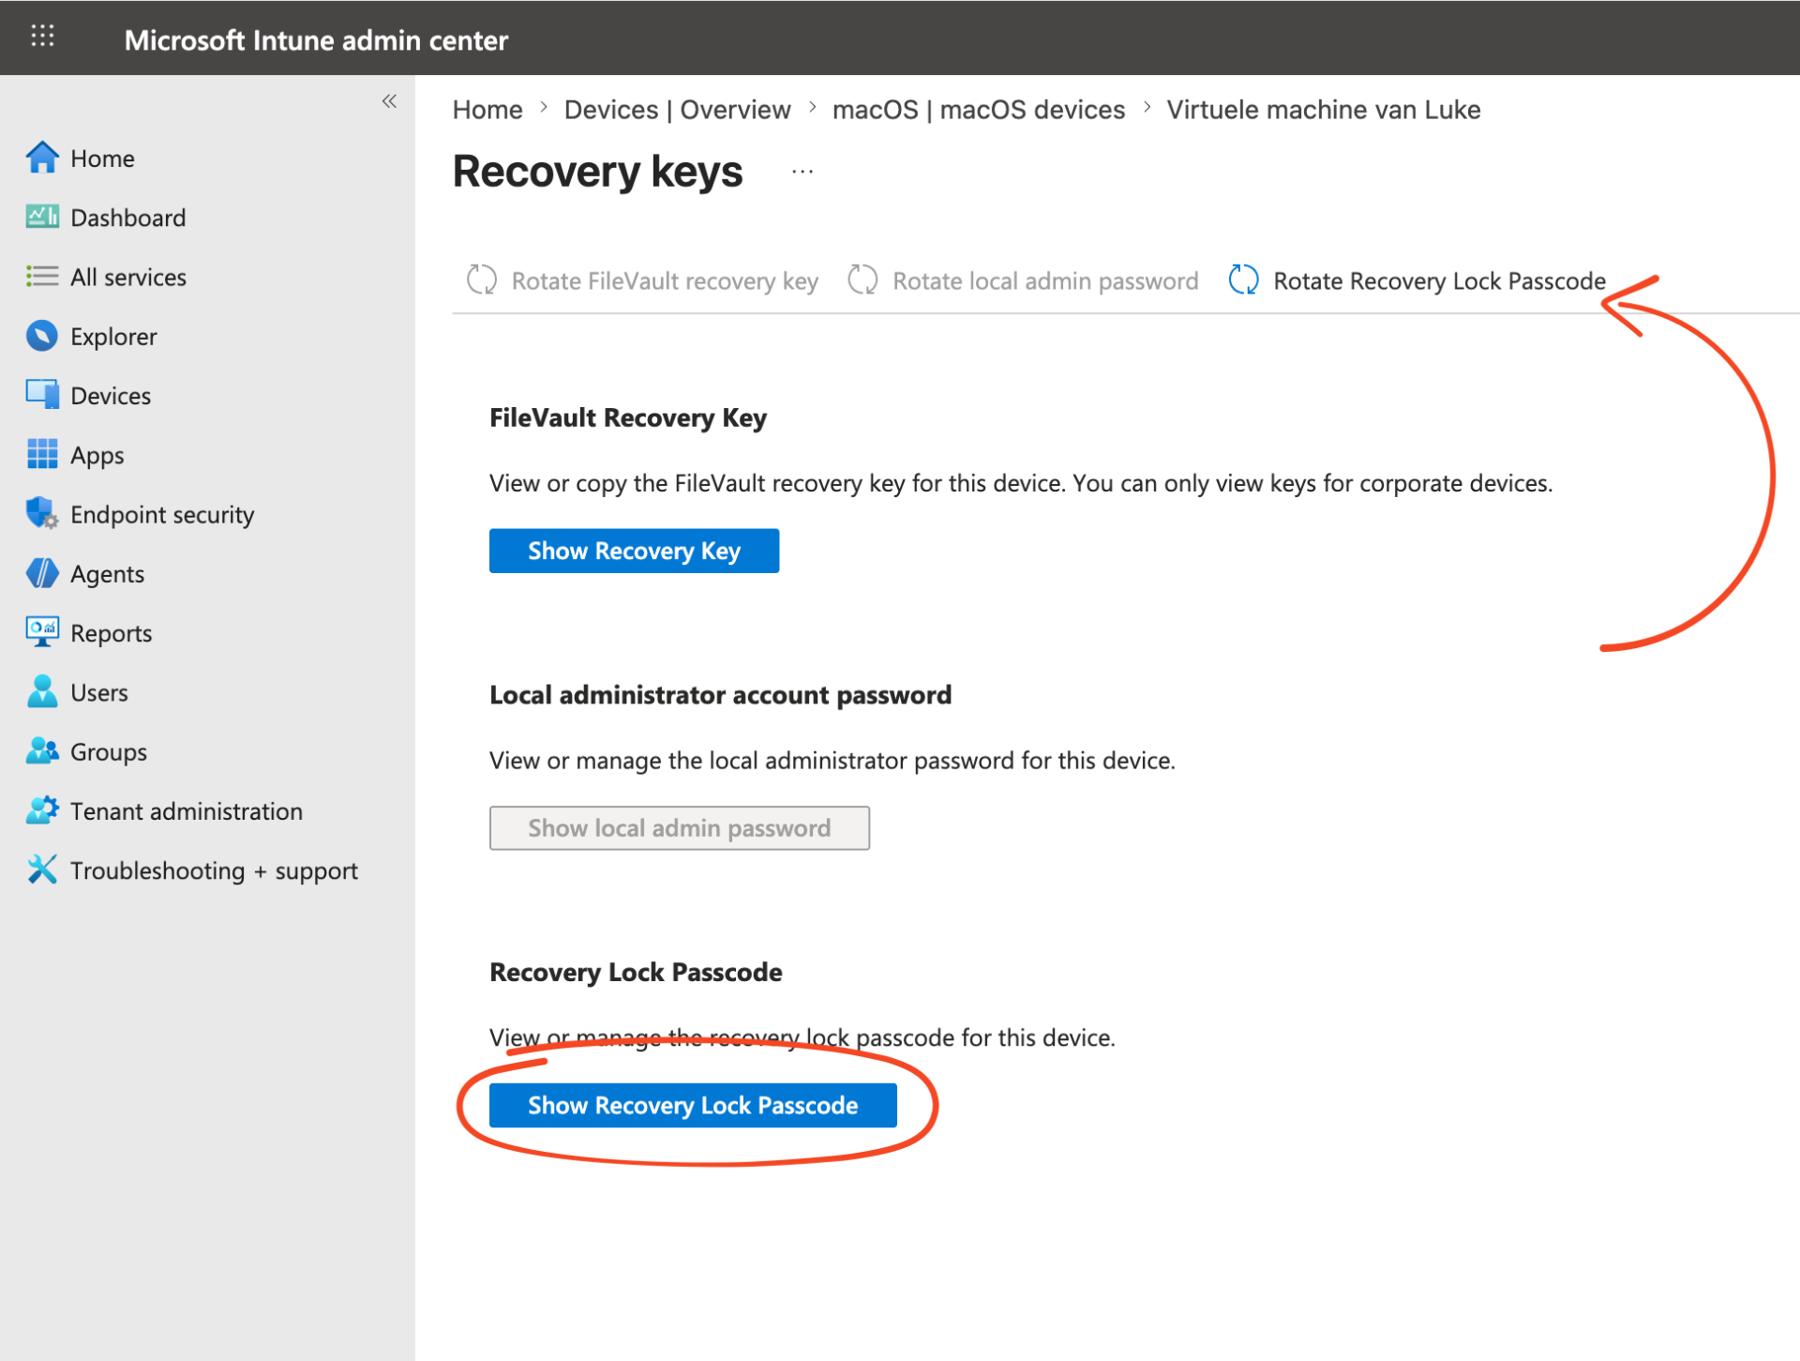This screenshot has height=1361, width=1800.
Task: Collapse the sidebar with the double chevron
Action: [x=389, y=101]
